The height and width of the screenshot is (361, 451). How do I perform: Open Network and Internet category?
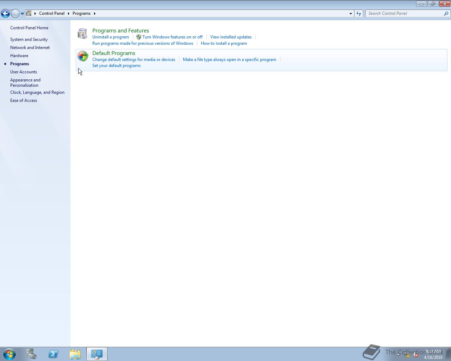click(30, 48)
